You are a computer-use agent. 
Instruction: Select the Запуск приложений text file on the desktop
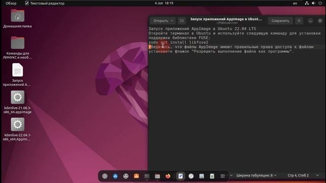(x=17, y=75)
